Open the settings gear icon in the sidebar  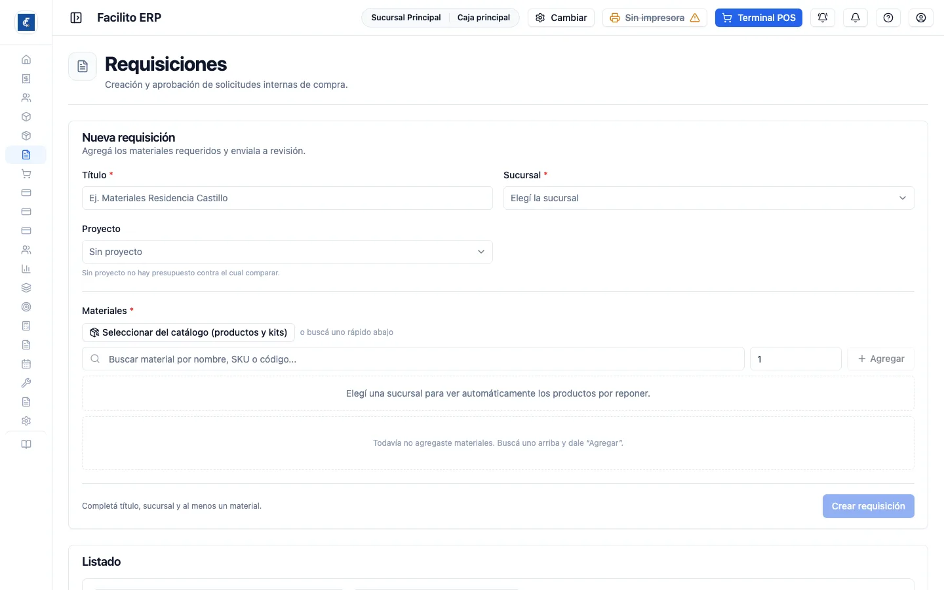pyautogui.click(x=26, y=421)
